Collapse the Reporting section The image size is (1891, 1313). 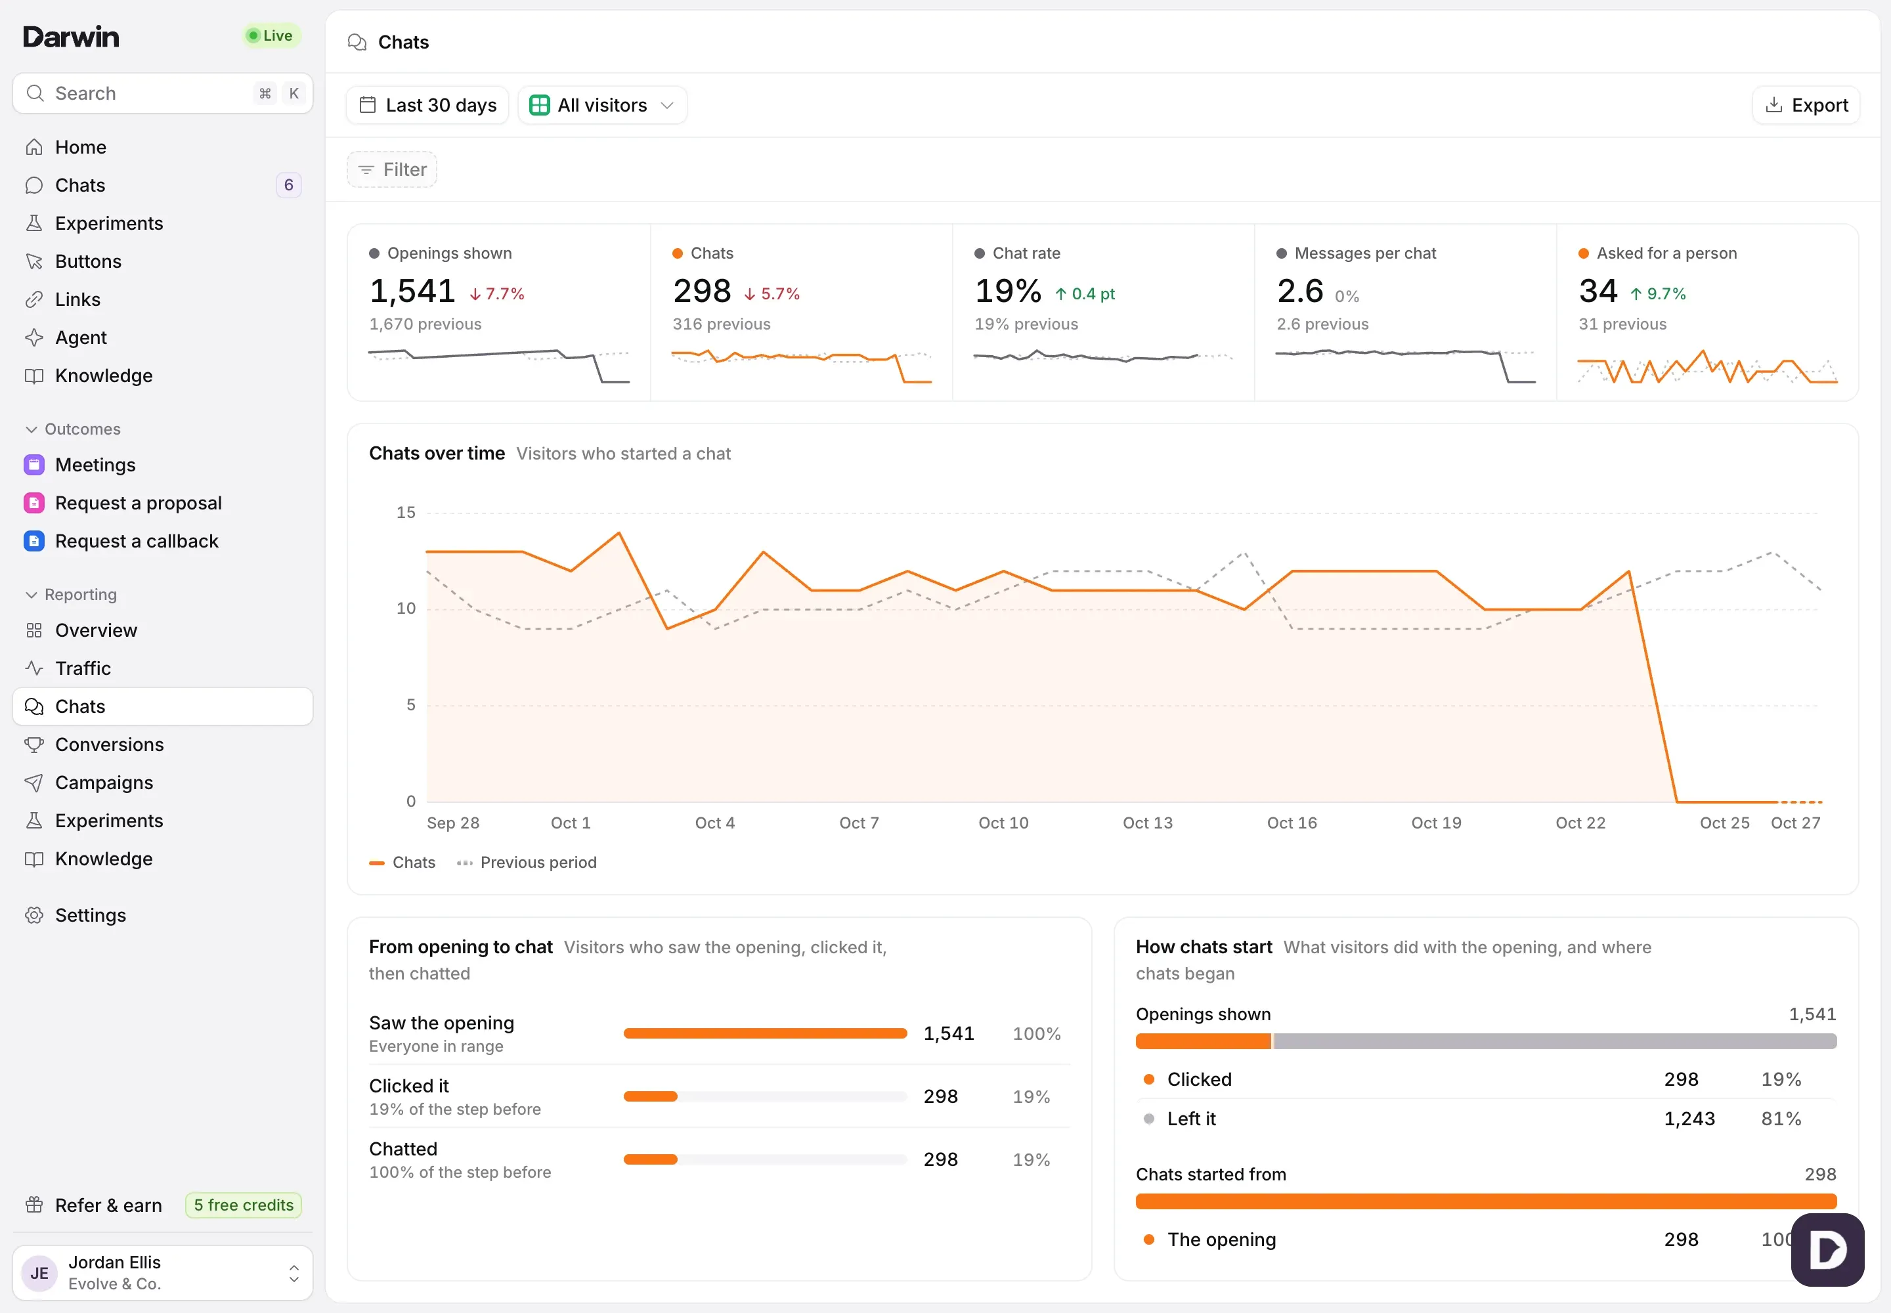(x=72, y=595)
